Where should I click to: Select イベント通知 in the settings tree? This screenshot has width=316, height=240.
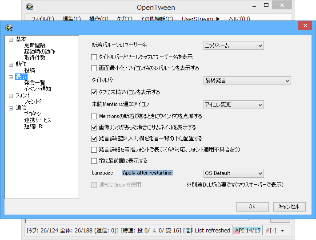click(37, 89)
